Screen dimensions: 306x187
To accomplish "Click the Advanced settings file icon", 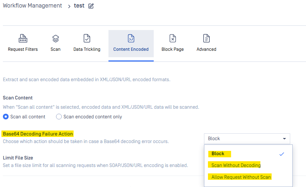I will click(x=206, y=39).
